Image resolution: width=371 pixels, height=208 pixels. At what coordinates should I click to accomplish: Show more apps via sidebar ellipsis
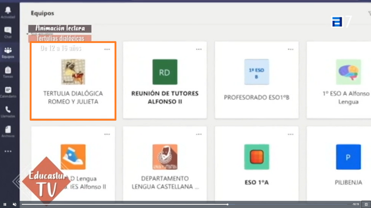coord(8,152)
